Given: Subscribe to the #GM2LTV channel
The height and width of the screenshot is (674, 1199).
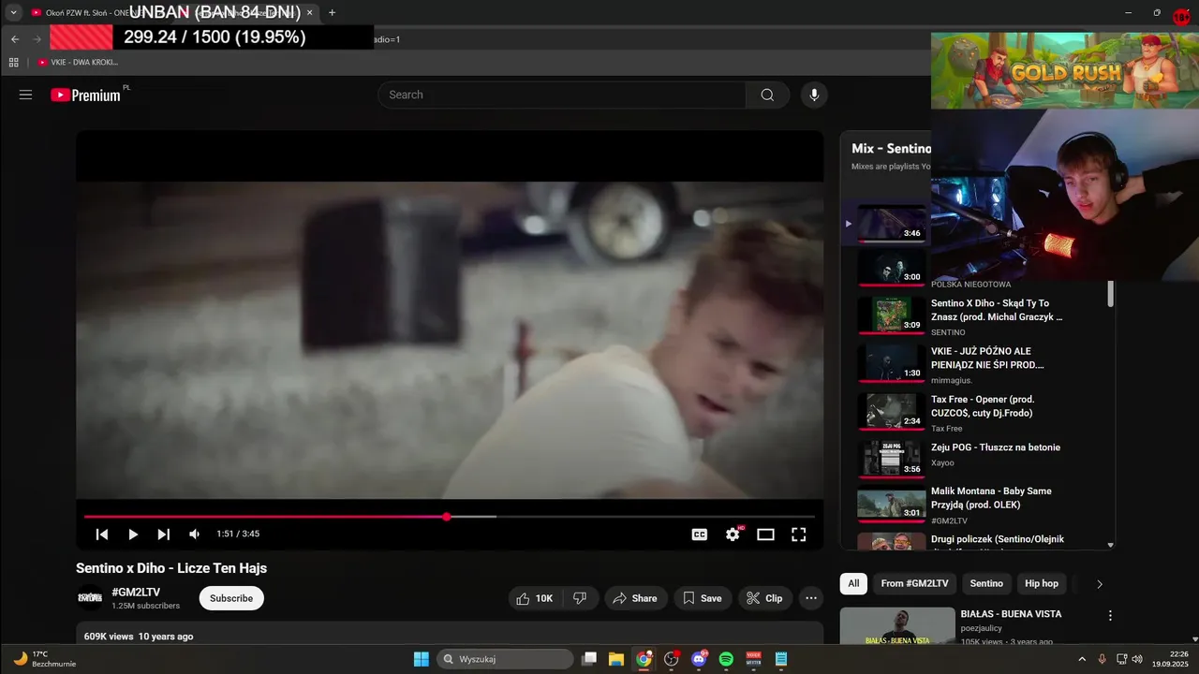Looking at the screenshot, I should click(x=231, y=598).
